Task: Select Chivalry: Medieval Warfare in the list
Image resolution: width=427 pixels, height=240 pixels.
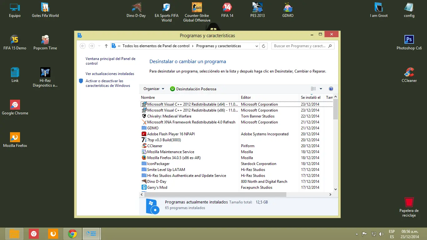Action: (236, 116)
